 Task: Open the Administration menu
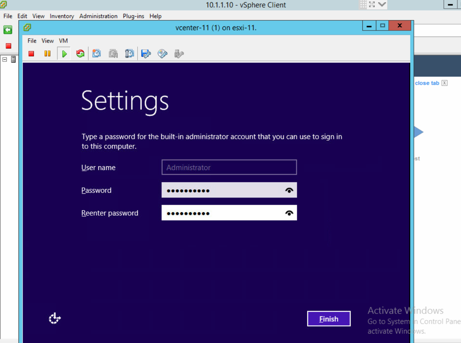coord(98,16)
